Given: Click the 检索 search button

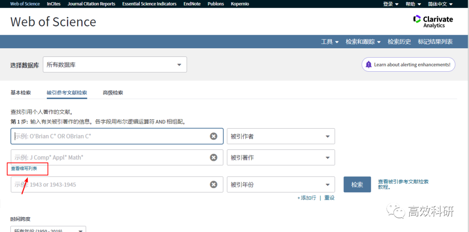Looking at the screenshot, I should [x=357, y=184].
